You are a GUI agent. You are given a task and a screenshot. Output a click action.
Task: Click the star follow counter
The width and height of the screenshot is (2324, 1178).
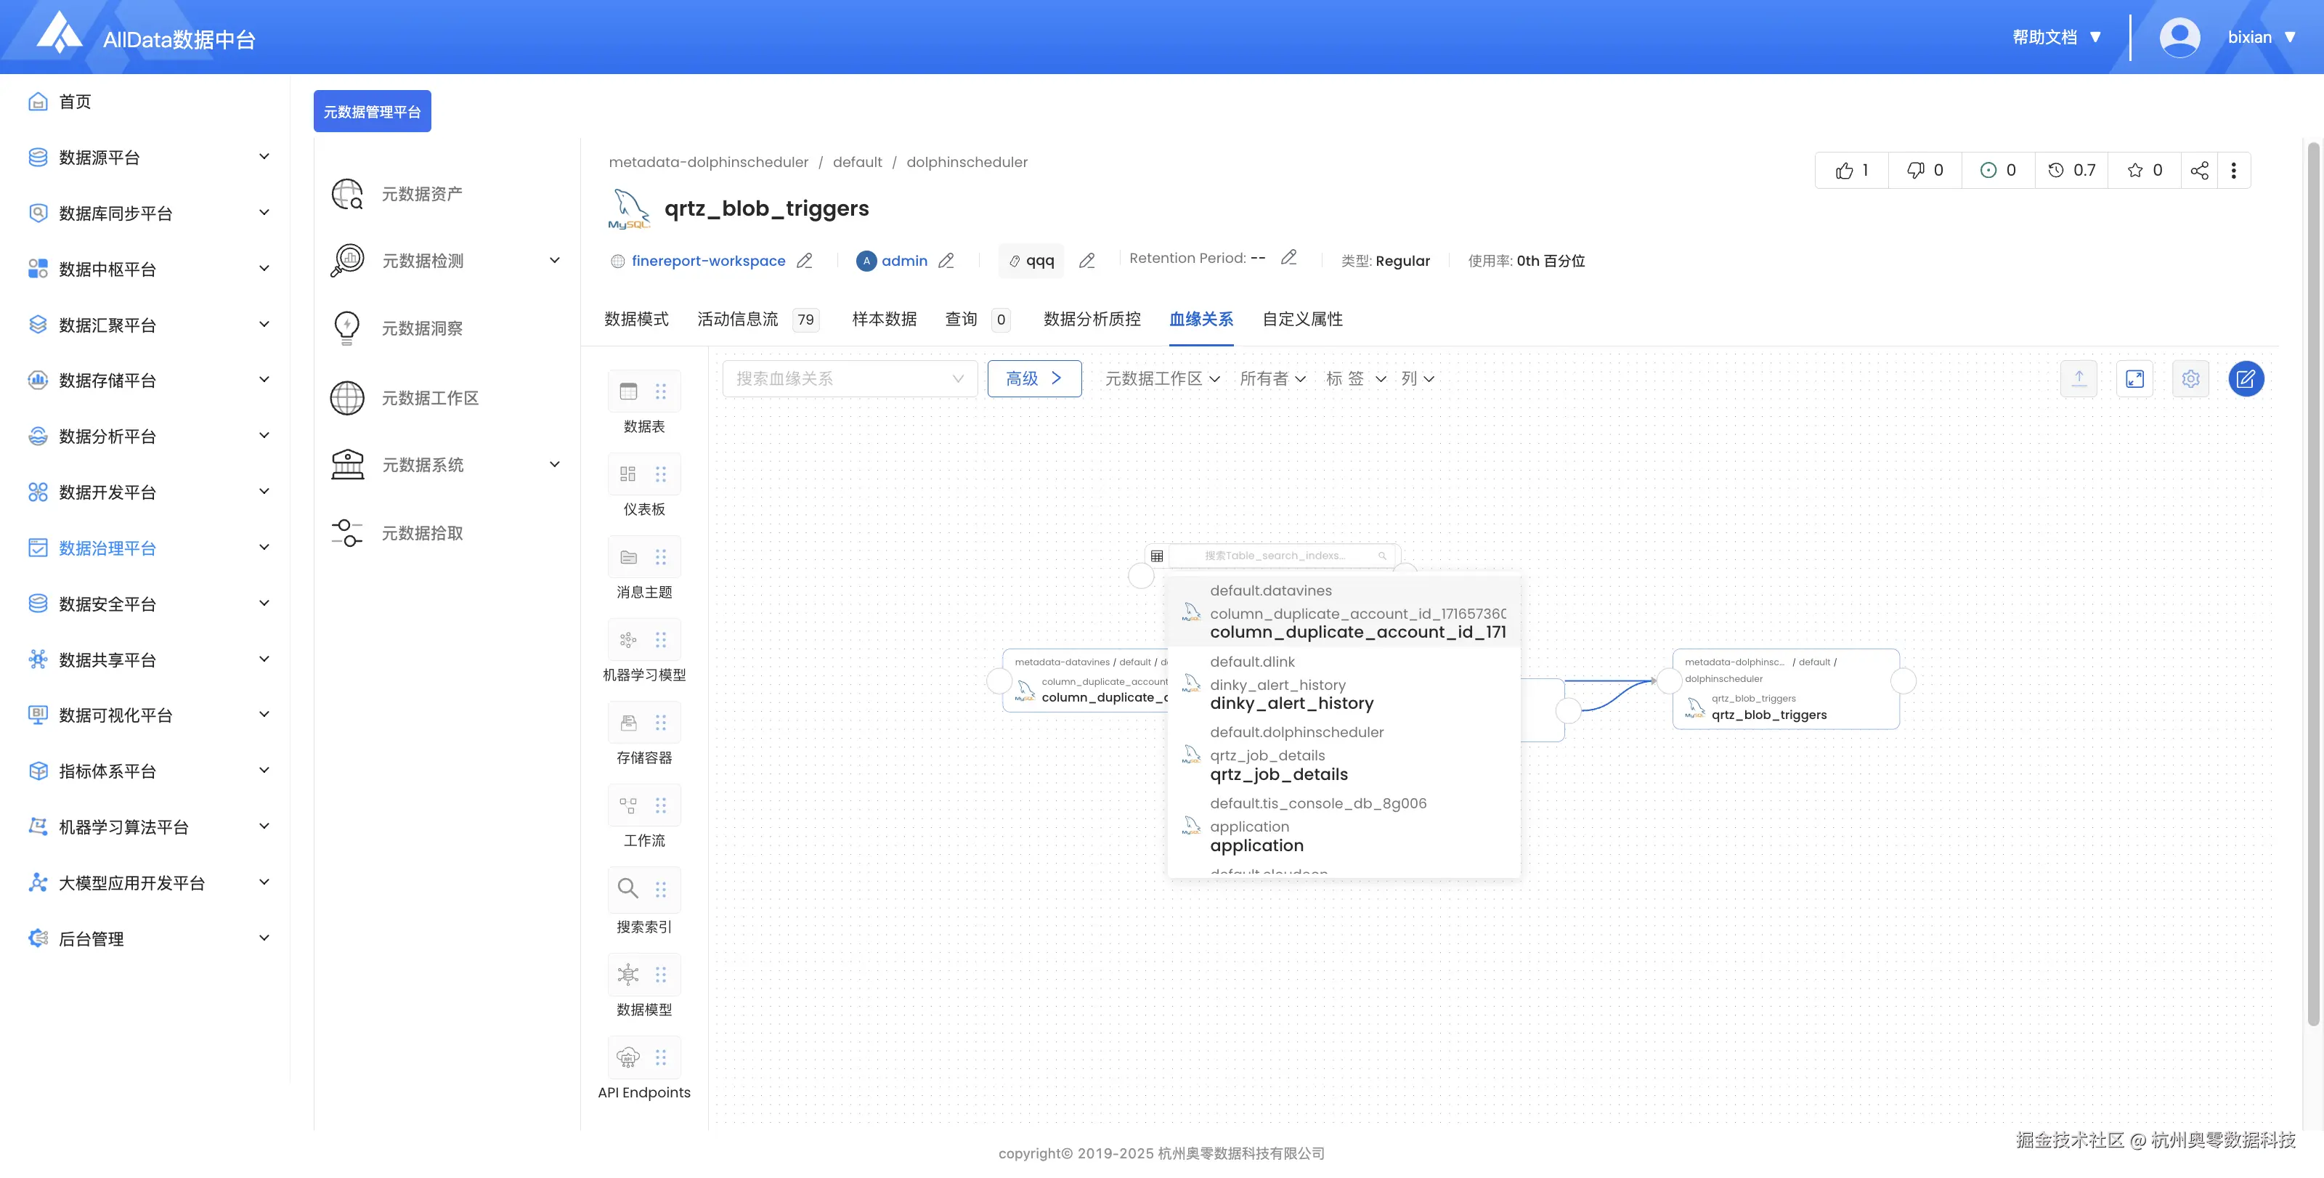[x=2145, y=171]
